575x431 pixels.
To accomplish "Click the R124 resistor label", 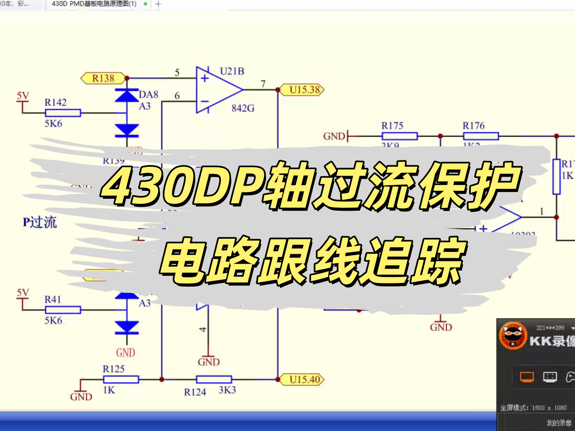I will [x=195, y=392].
